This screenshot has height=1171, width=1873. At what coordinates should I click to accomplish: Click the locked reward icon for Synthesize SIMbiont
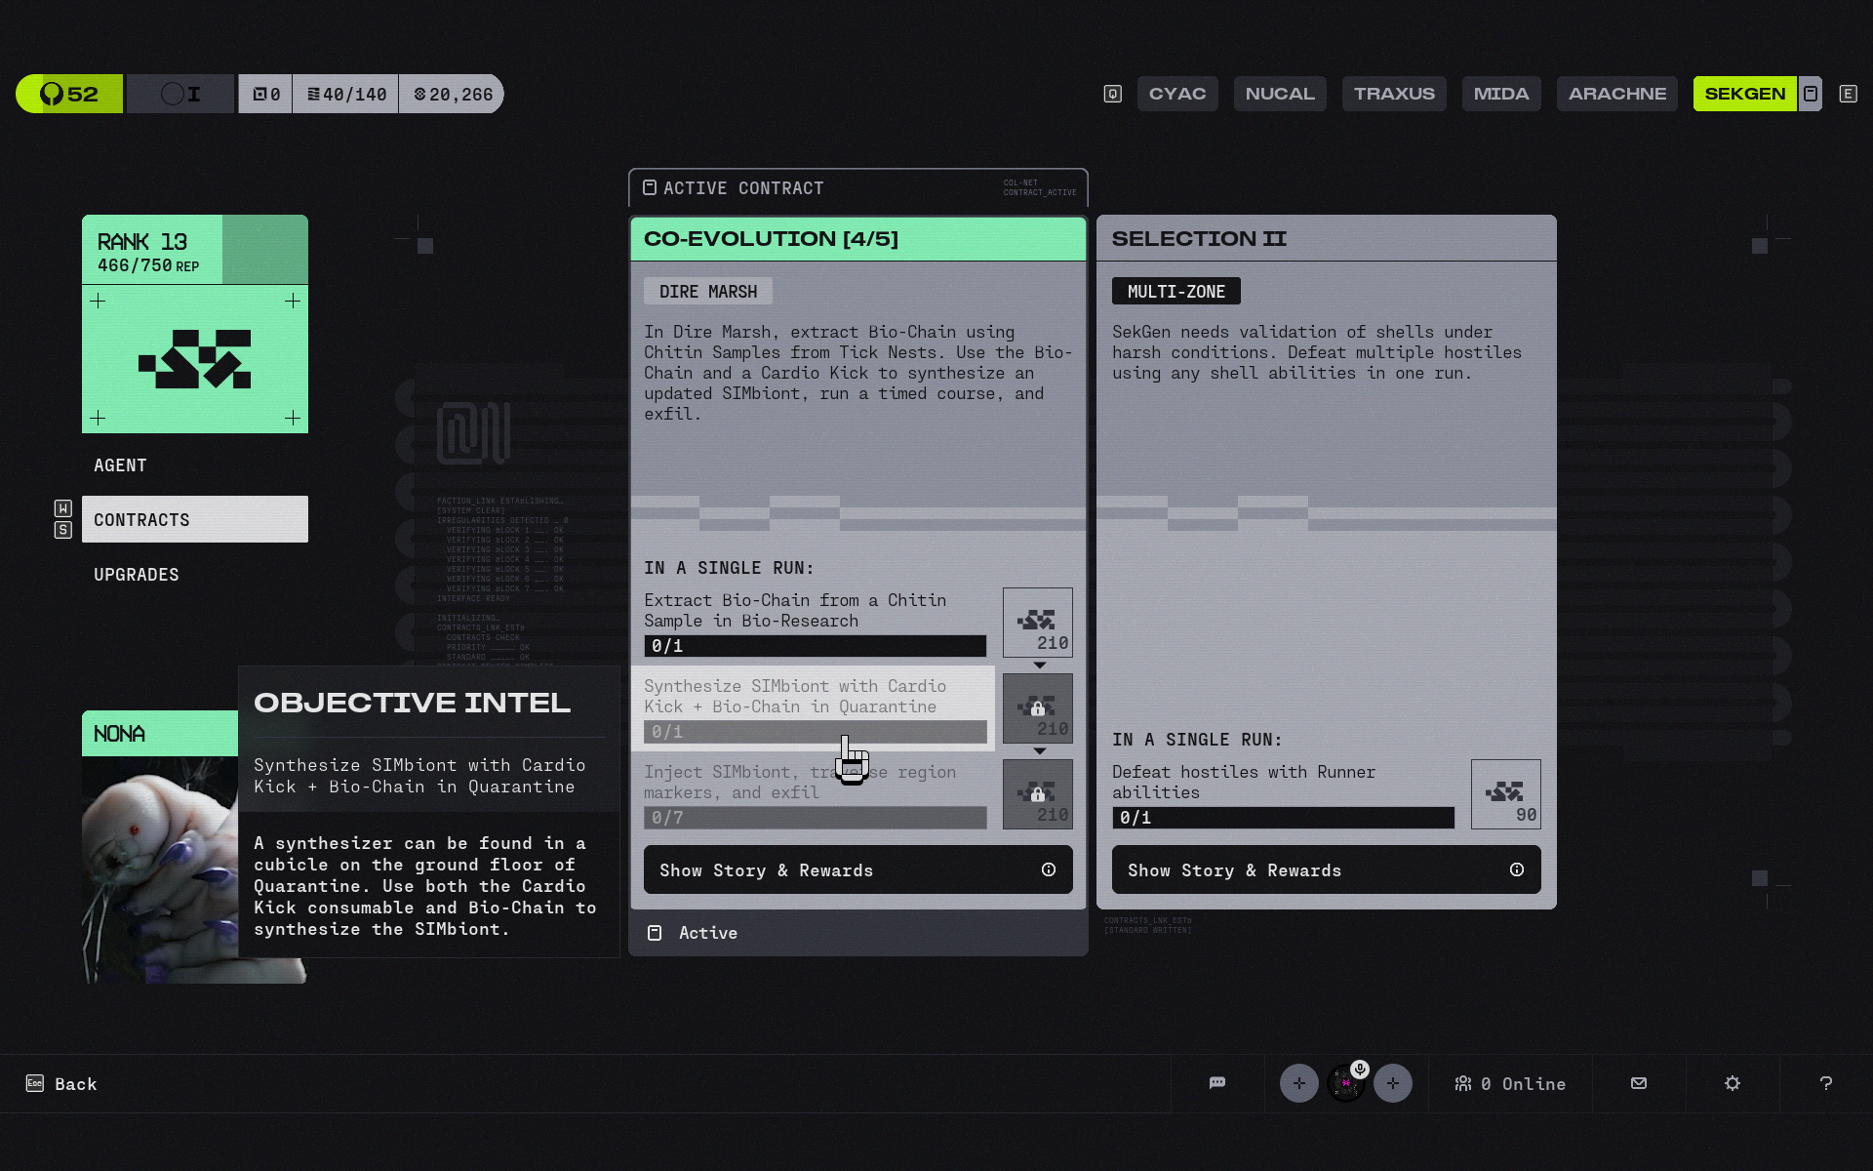pyautogui.click(x=1037, y=708)
